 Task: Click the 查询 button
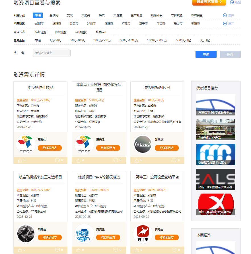[206, 54]
